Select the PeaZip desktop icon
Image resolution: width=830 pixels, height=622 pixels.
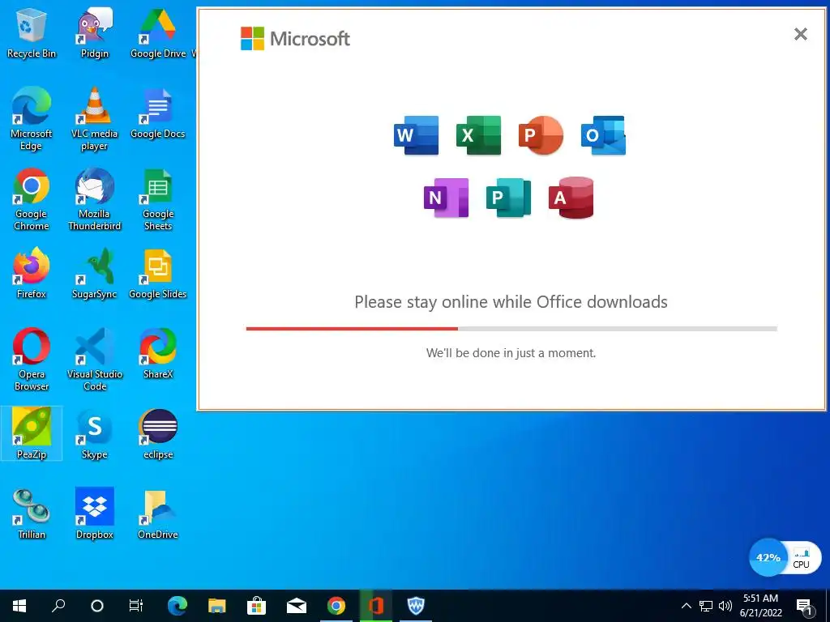(32, 433)
